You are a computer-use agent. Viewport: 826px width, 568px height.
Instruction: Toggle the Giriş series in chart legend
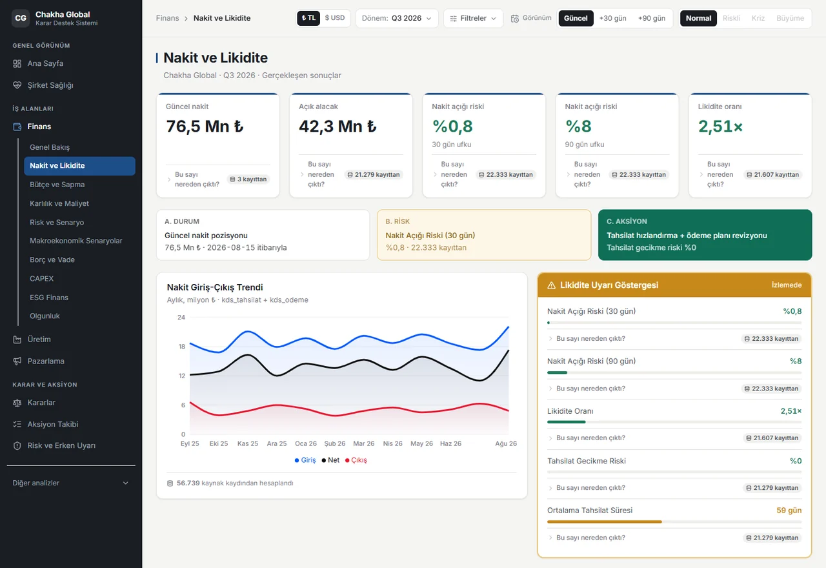pyautogui.click(x=305, y=460)
